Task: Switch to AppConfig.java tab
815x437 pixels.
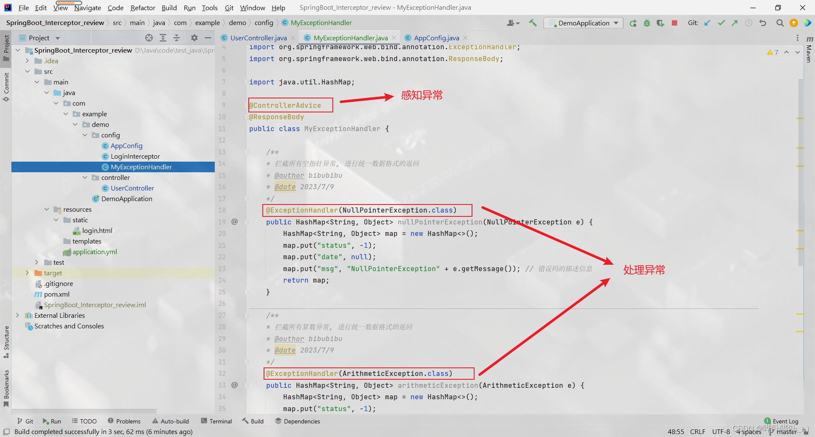Action: pyautogui.click(x=436, y=38)
